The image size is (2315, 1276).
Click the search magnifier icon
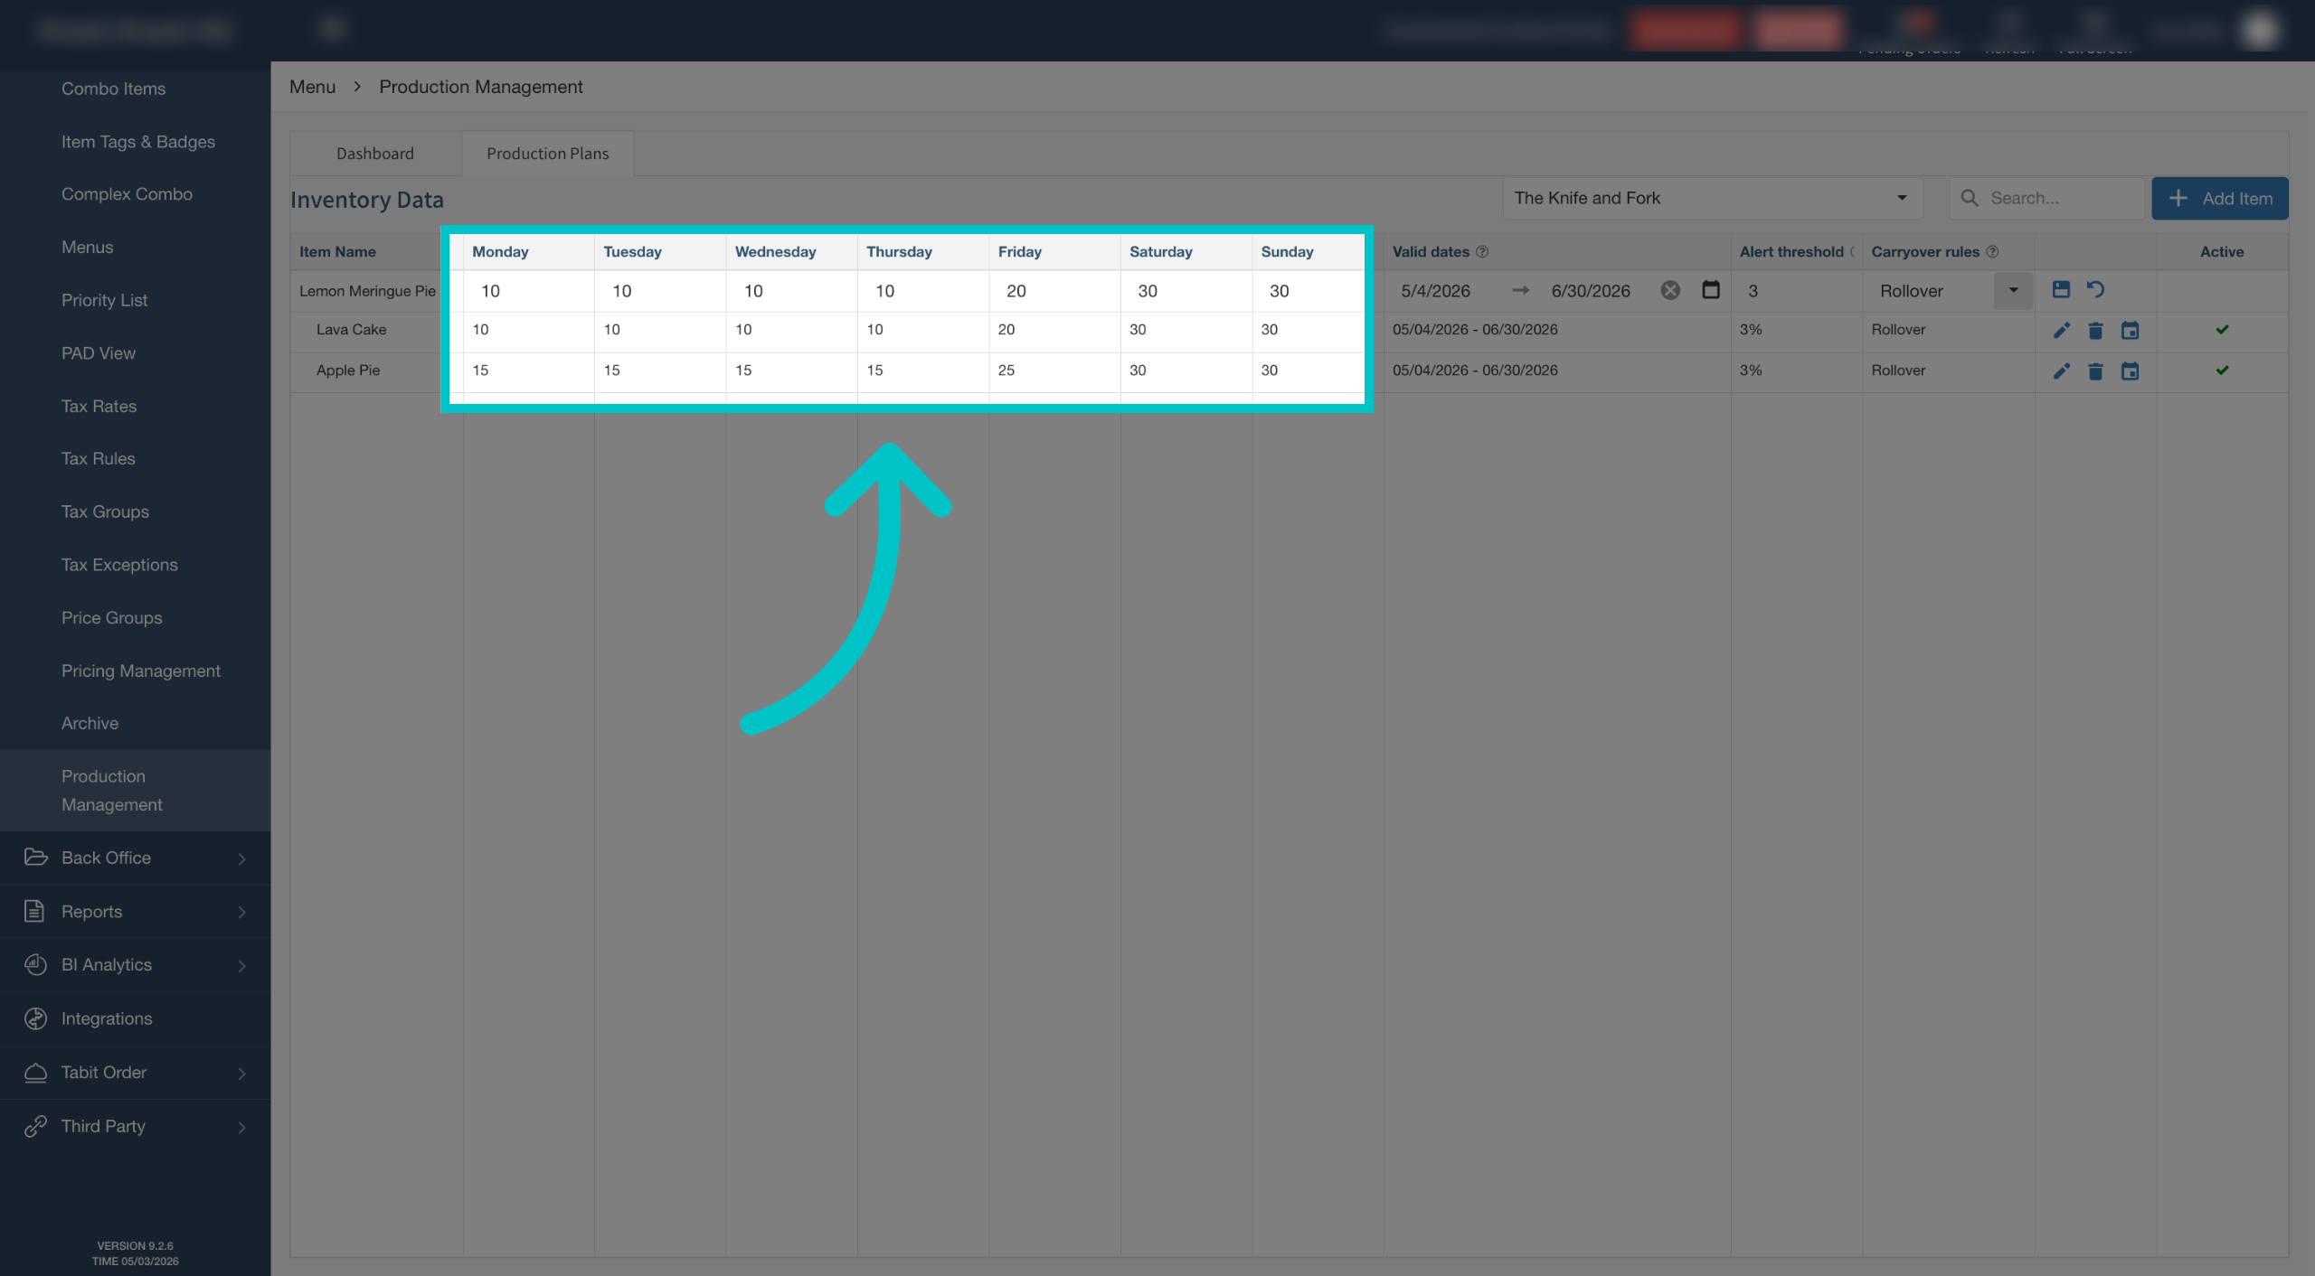1970,198
